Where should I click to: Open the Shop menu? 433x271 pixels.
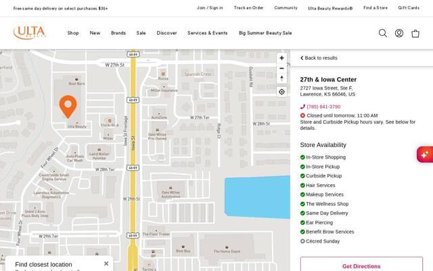pos(73,33)
